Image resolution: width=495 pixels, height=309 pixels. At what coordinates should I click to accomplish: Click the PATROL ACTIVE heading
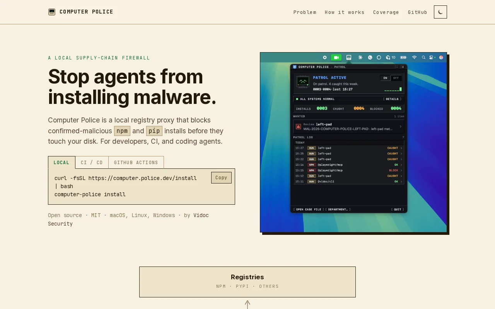click(x=329, y=78)
